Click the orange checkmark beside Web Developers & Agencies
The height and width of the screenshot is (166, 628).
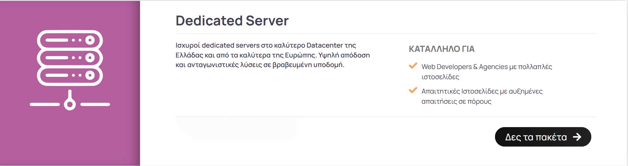tap(413, 66)
